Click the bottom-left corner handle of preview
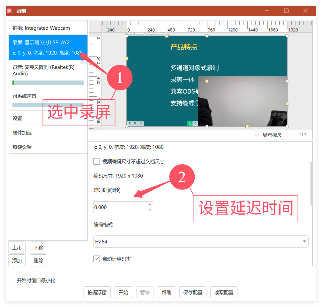Image resolution: width=322 pixels, height=307 pixels. (126, 126)
